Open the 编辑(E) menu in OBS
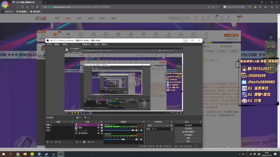 pos(57,45)
